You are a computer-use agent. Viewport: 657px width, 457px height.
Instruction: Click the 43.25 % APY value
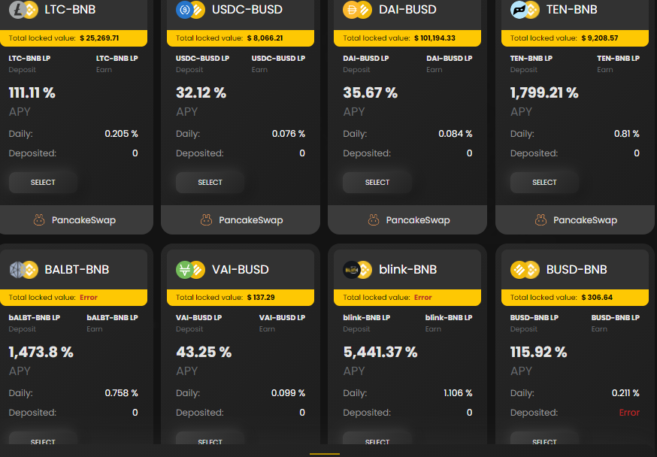tap(204, 352)
